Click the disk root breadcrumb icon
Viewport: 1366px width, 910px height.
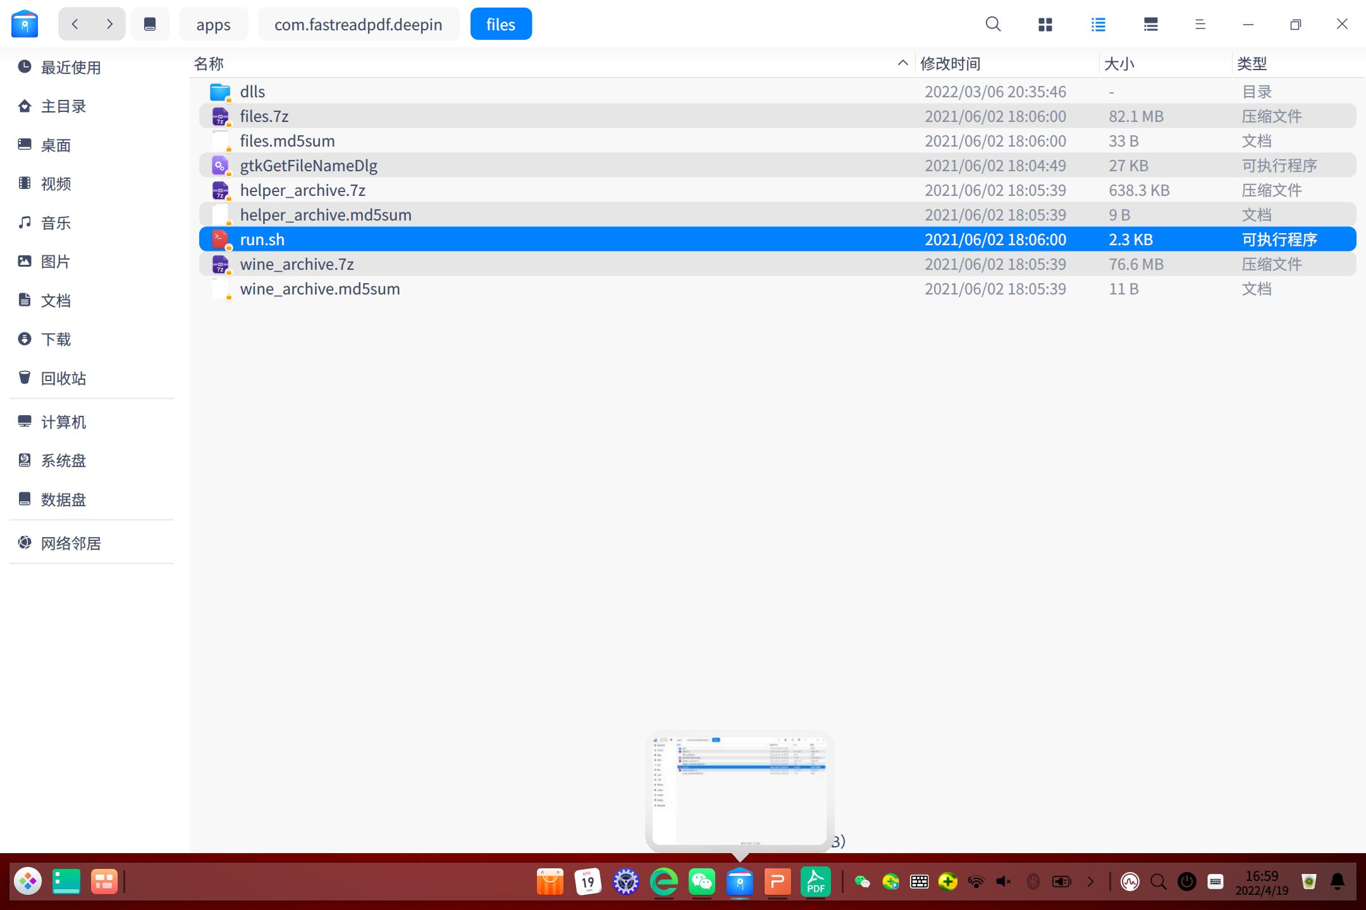pos(150,24)
